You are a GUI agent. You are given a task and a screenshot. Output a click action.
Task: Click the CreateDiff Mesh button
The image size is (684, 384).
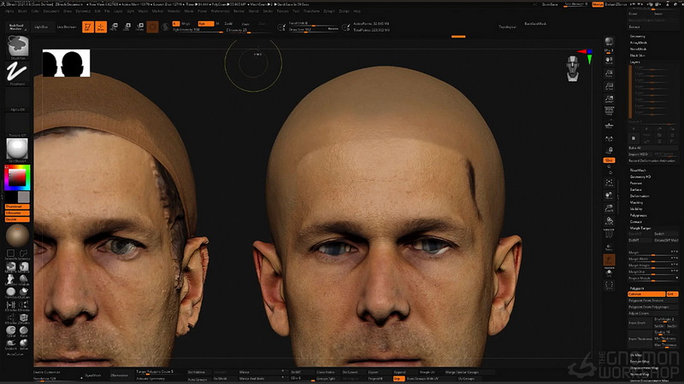click(x=666, y=241)
